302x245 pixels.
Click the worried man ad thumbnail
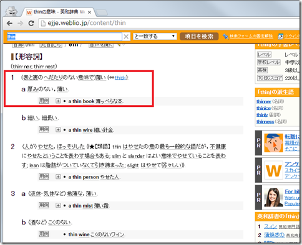point(273,143)
